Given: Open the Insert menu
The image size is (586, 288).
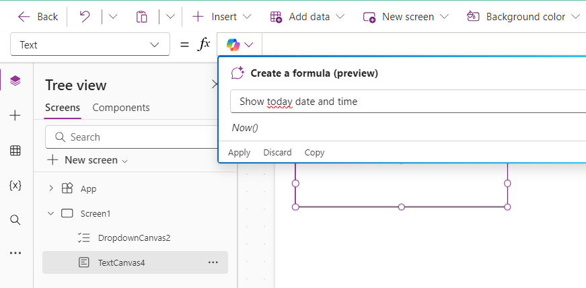Looking at the screenshot, I should click(222, 16).
